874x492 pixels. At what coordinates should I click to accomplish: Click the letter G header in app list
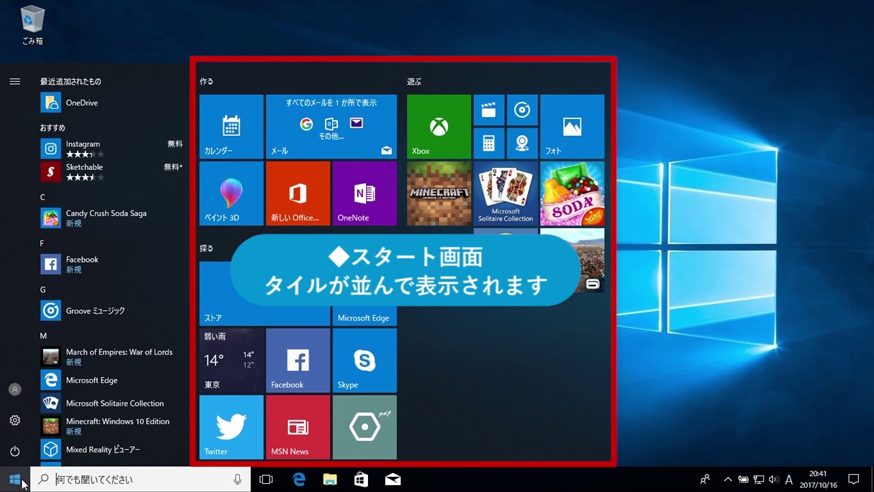point(42,290)
